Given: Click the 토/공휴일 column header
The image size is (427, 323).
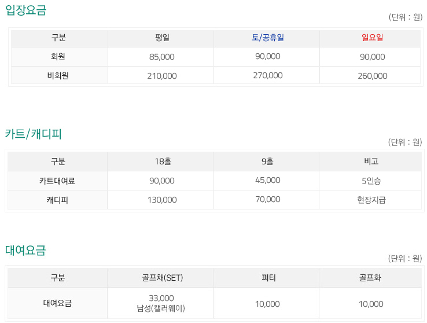Looking at the screenshot, I should pos(267,38).
